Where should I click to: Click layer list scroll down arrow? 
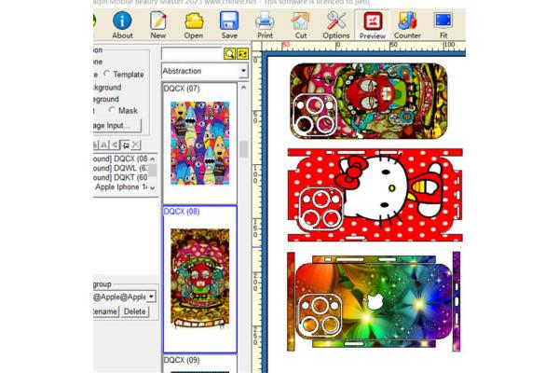pyautogui.click(x=153, y=188)
